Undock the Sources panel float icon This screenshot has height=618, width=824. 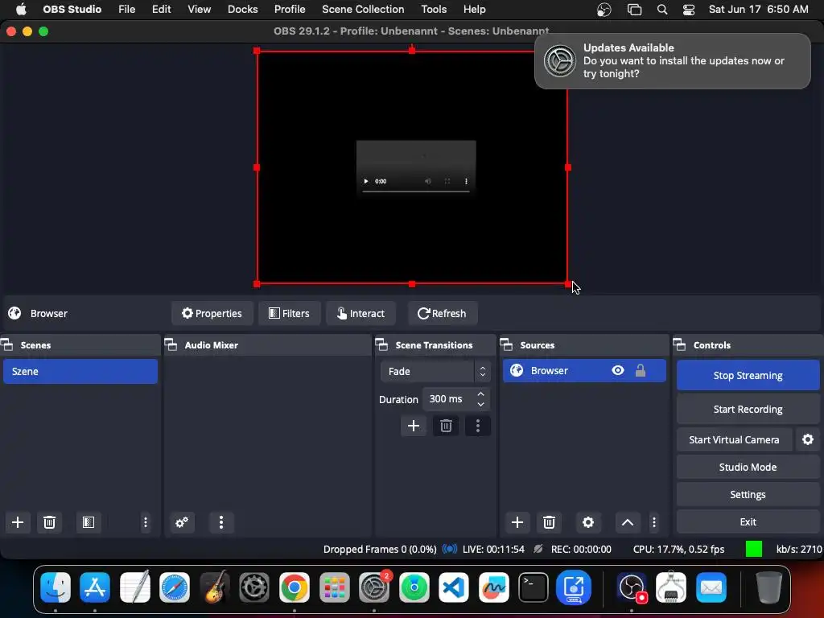506,344
